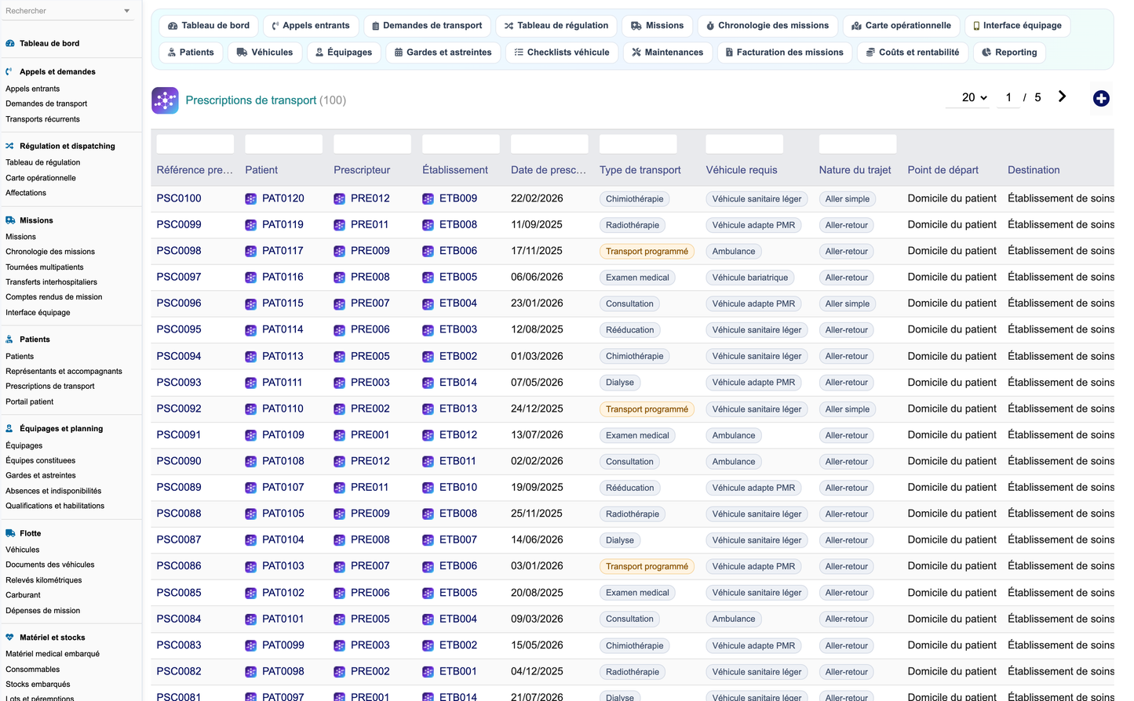
Task: Open Prescriptions de transport sidebar link
Action: pyautogui.click(x=50, y=386)
